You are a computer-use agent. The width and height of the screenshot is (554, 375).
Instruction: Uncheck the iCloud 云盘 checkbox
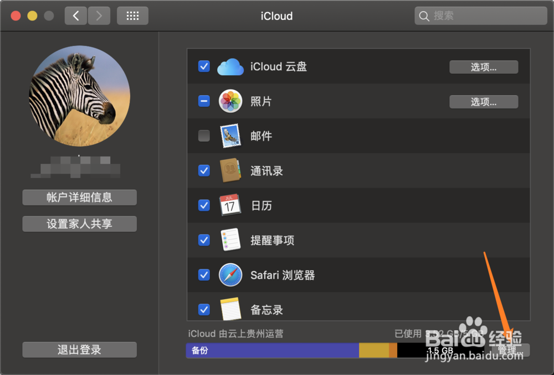[x=204, y=66]
